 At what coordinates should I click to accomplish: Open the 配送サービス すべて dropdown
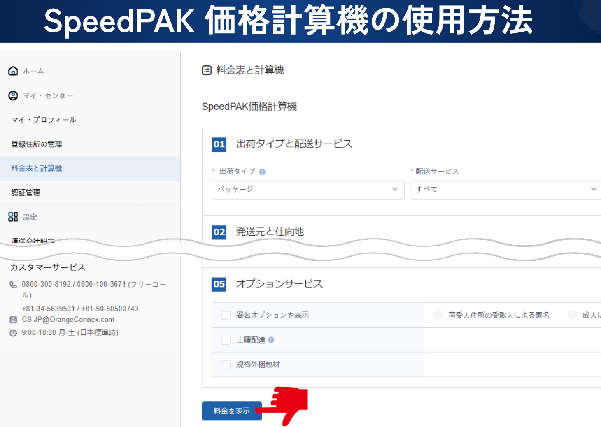point(506,189)
